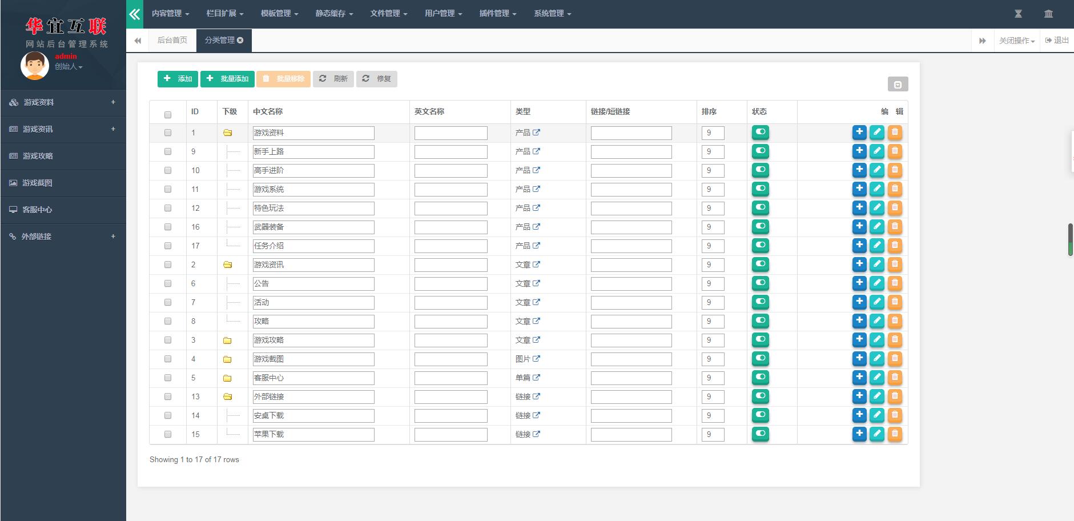The height and width of the screenshot is (521, 1074).
Task: Click the rewind tabs-left arrow icon
Action: point(138,41)
